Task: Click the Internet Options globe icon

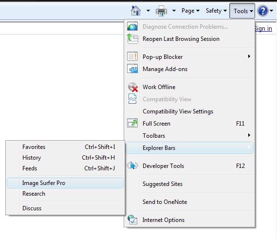Action: 132,220
